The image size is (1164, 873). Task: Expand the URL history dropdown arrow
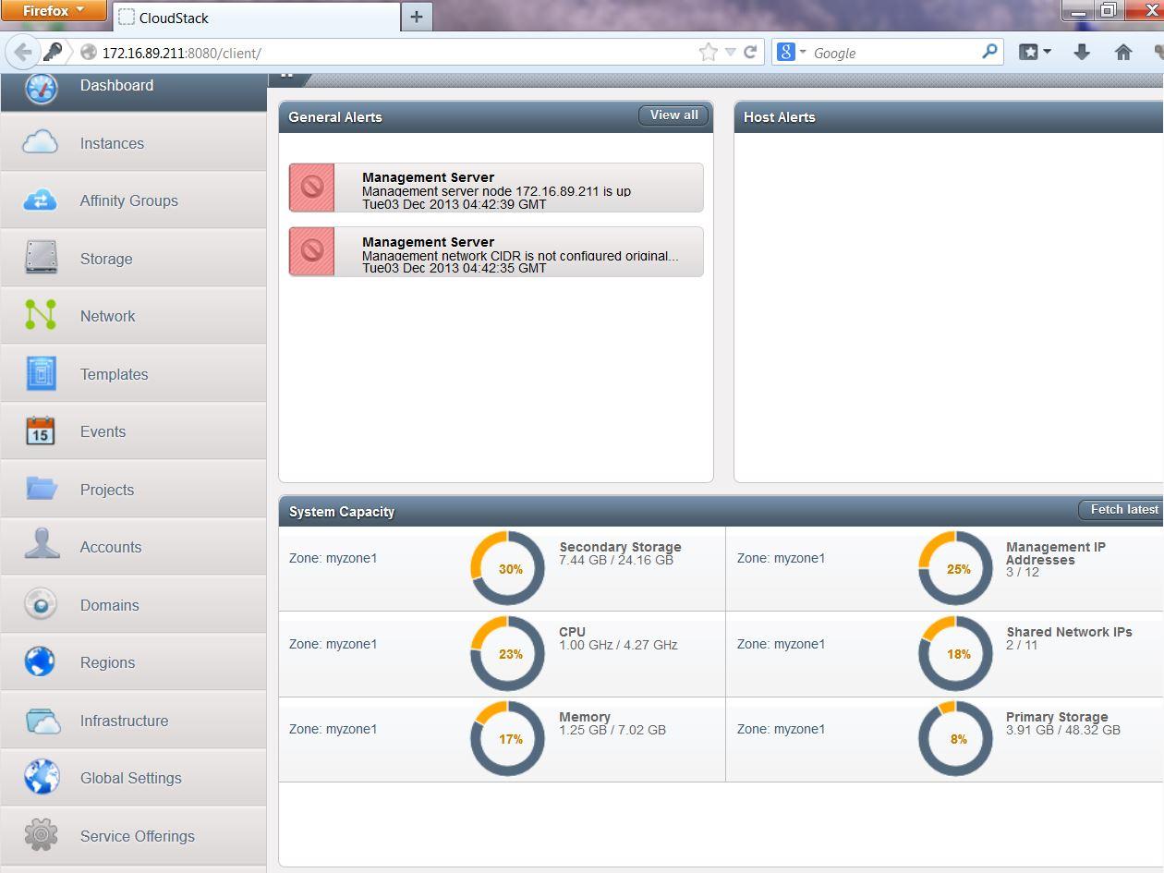click(730, 53)
